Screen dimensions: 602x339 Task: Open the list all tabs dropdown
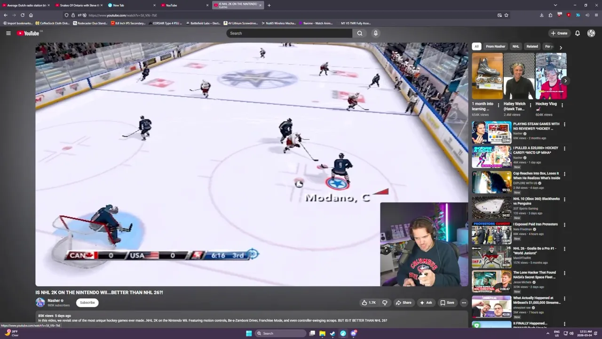point(555,5)
